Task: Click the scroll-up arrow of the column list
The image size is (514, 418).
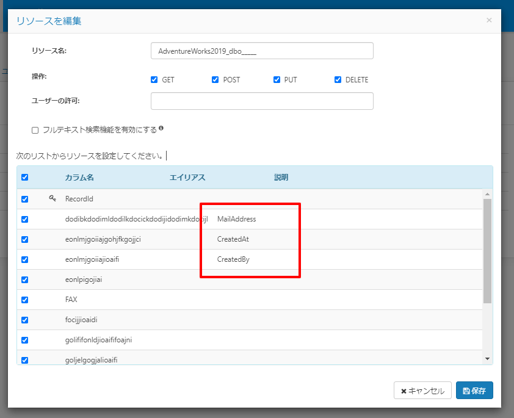Action: (x=488, y=194)
